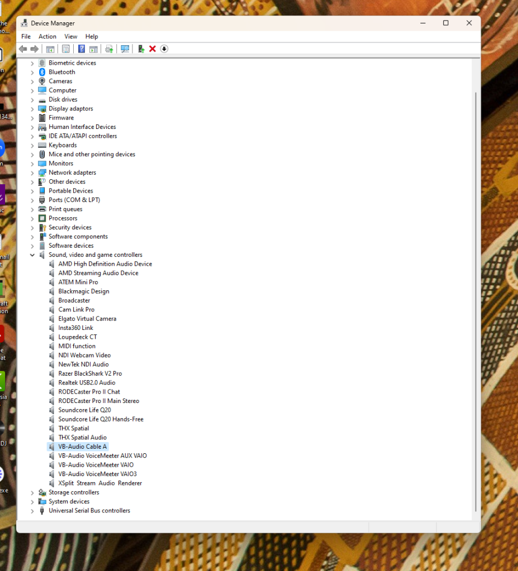Select the MIDI function device
Screen dimensions: 518x571
click(x=77, y=346)
